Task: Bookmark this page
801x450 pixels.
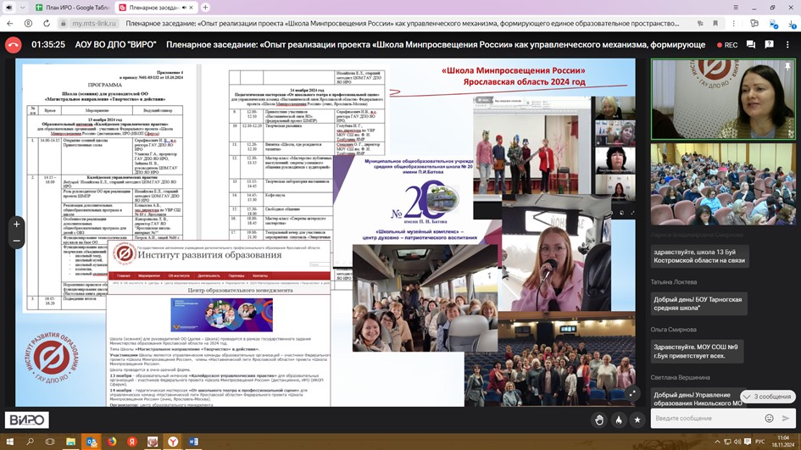Action: pyautogui.click(x=715, y=24)
